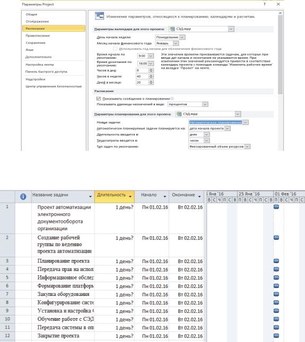Select task row number 1 header
The height and width of the screenshot is (342, 305).
coord(7,218)
